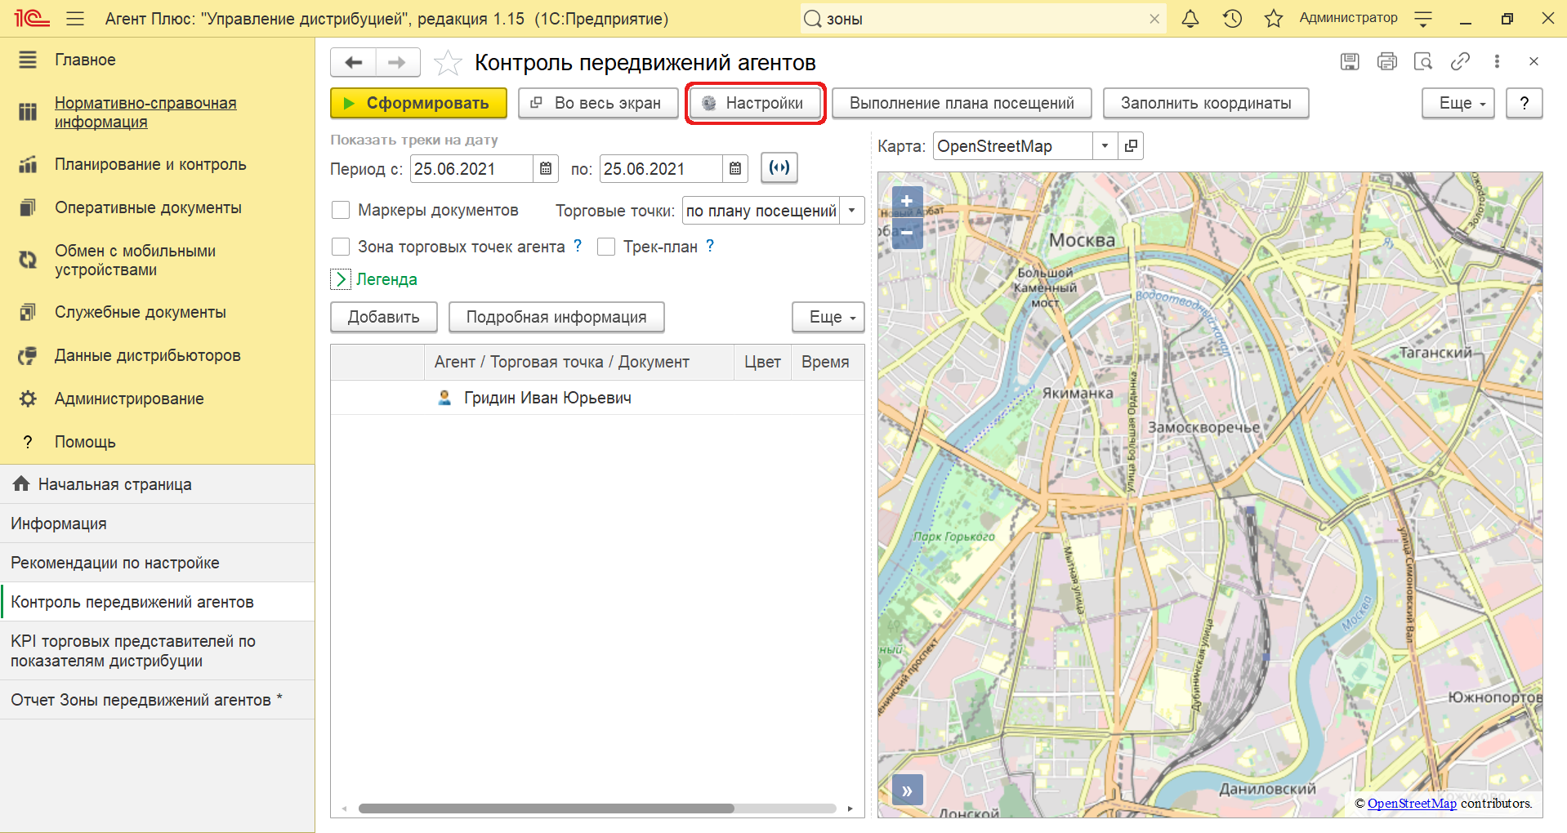
Task: Open map in separate window icon
Action: (1131, 146)
